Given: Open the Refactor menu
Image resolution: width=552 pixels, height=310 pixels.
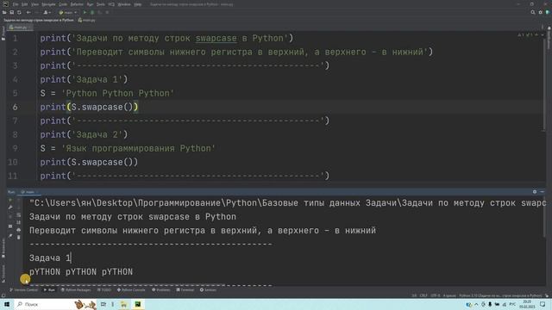Looking at the screenshot, I should (x=77, y=4).
